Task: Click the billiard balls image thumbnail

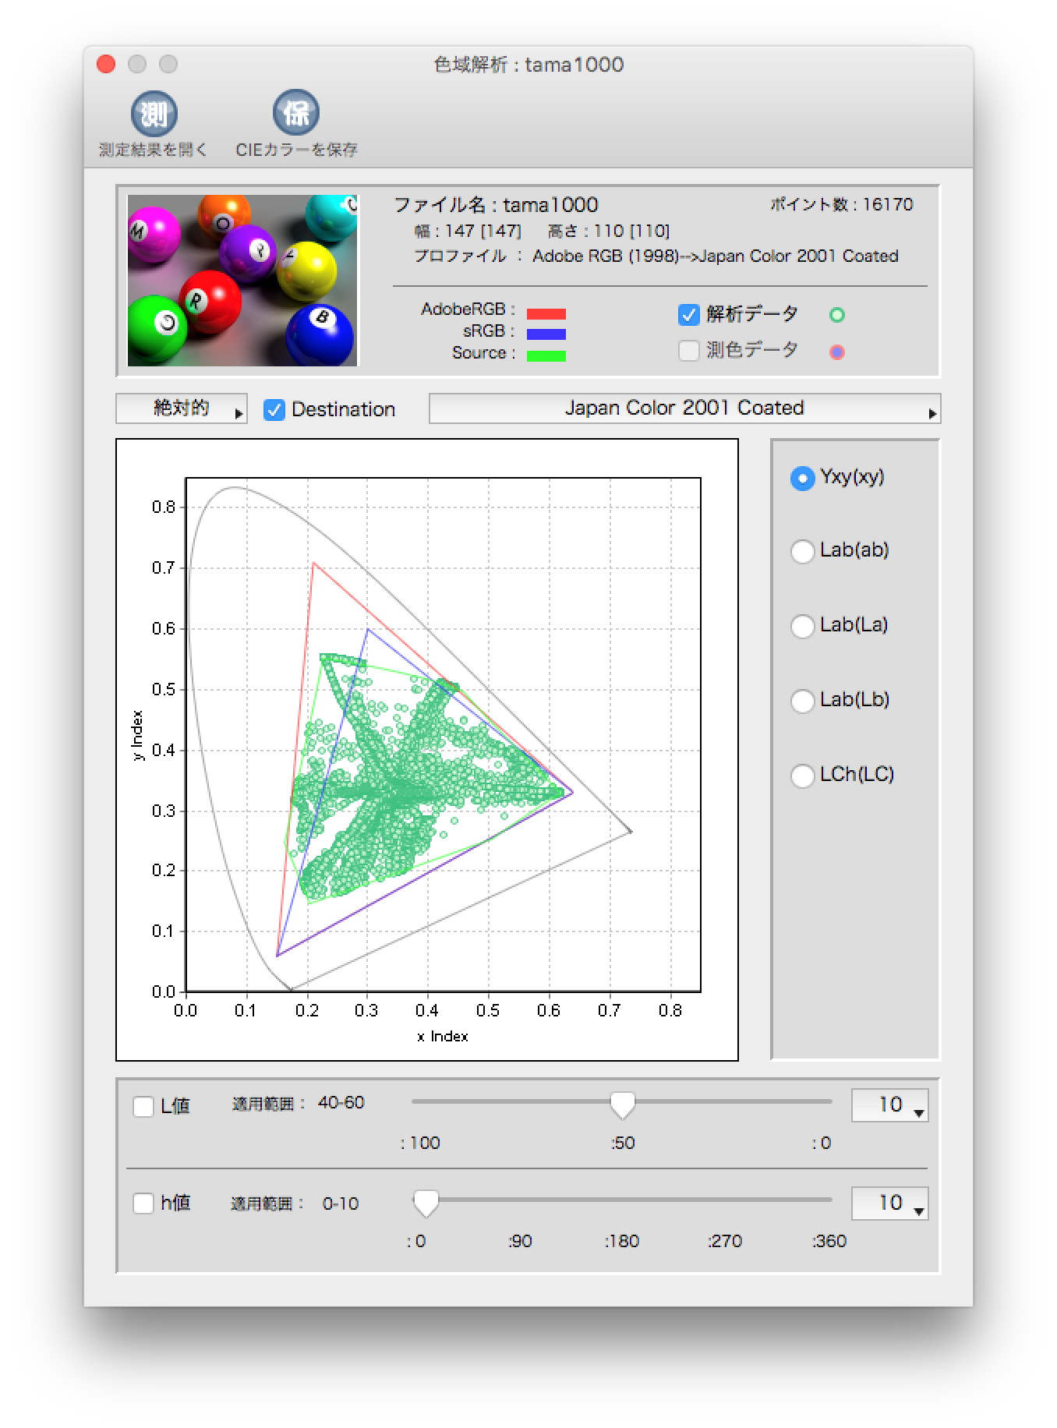Action: tap(242, 281)
